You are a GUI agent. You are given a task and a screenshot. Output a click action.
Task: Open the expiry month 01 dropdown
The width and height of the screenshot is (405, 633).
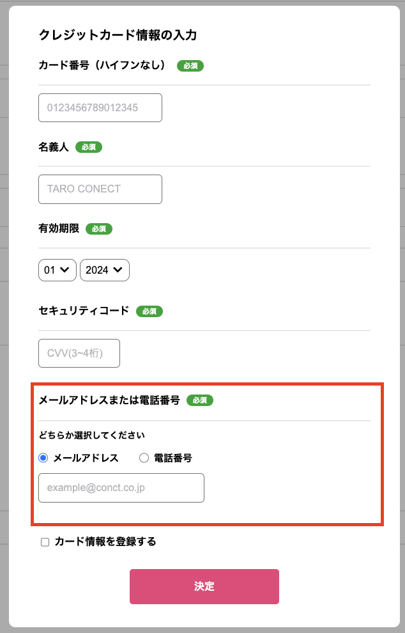(x=57, y=270)
